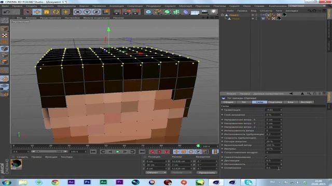Open the purple deformer objects icon

click(186, 12)
